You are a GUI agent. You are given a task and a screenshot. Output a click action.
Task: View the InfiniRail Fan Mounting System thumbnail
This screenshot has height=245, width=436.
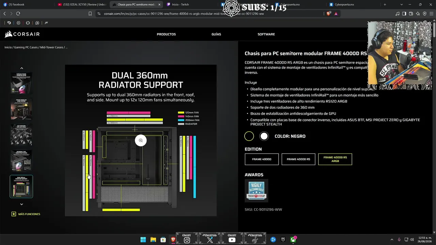21,161
